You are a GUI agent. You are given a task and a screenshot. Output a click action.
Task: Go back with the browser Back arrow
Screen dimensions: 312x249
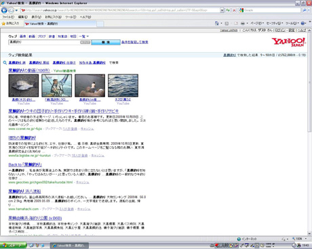pyautogui.click(x=4, y=10)
